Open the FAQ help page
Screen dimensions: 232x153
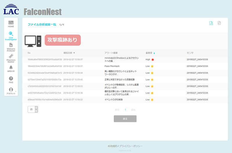[x=11, y=80]
